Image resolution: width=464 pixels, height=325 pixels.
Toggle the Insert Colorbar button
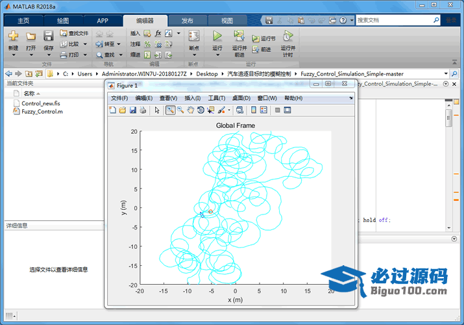coord(254,110)
